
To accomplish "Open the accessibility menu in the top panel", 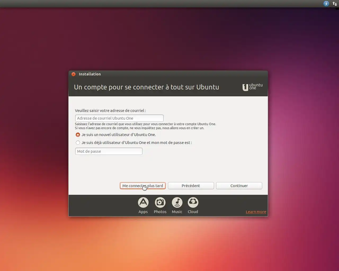I will (x=326, y=4).
